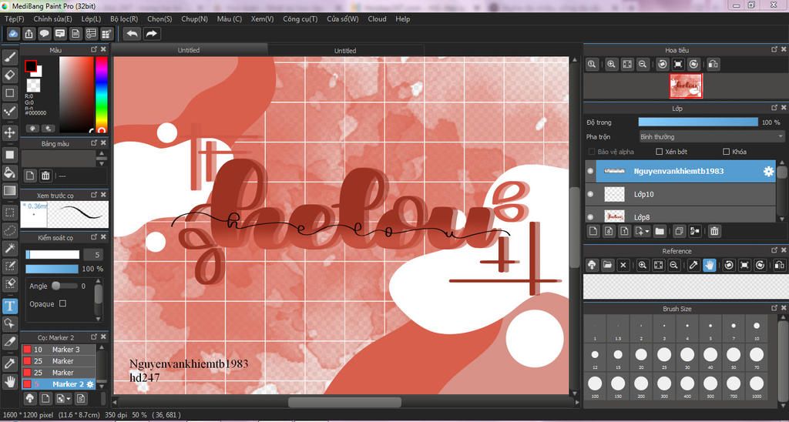Select the Bucket fill tool

point(10,172)
